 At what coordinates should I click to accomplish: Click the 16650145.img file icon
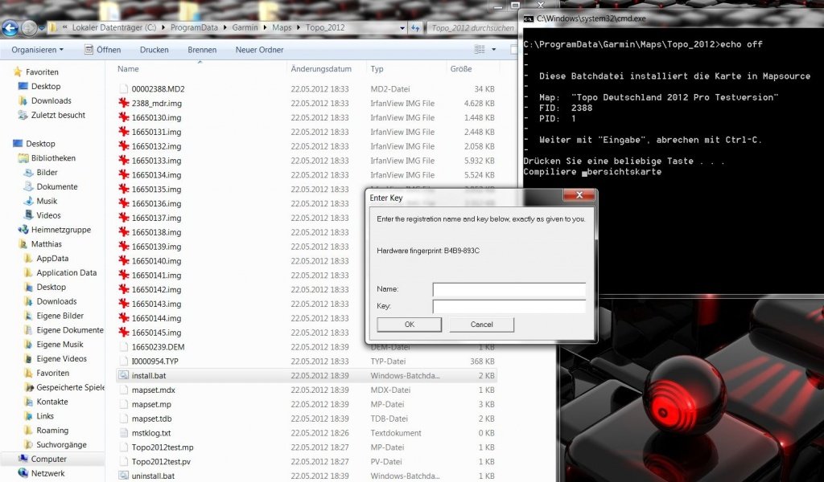[x=124, y=333]
